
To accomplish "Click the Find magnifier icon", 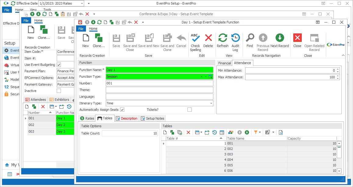I will coord(250,38).
